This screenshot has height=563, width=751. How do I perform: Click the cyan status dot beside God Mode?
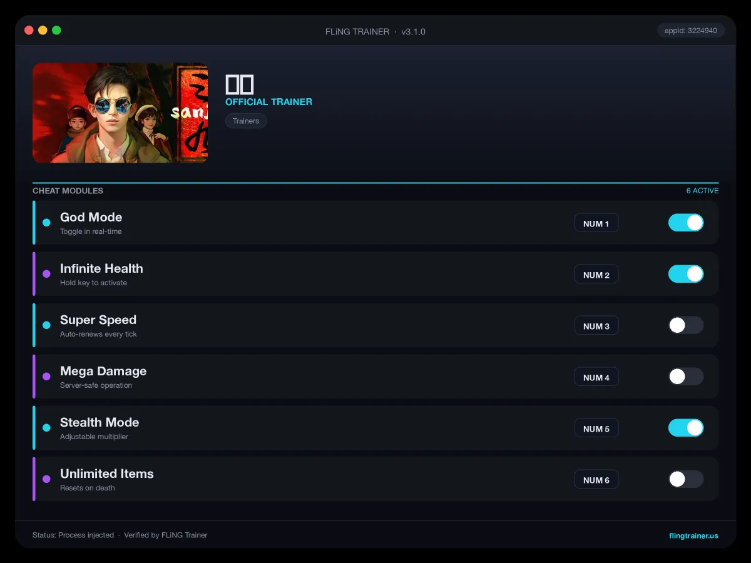click(x=46, y=223)
